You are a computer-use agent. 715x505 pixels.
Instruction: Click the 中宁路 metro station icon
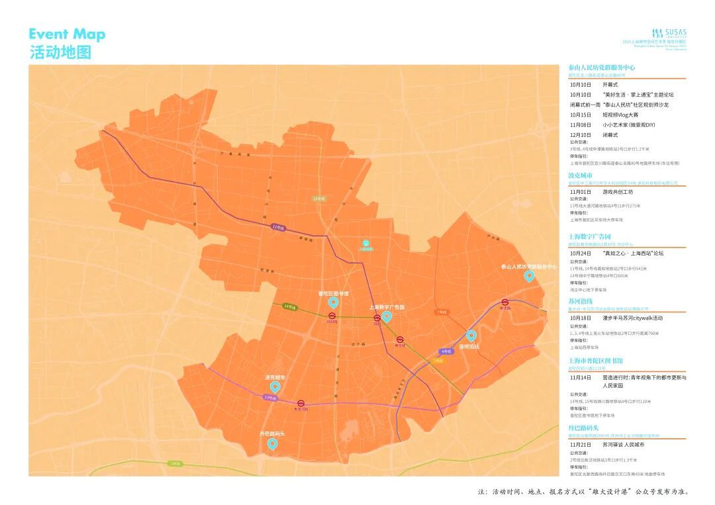point(400,340)
